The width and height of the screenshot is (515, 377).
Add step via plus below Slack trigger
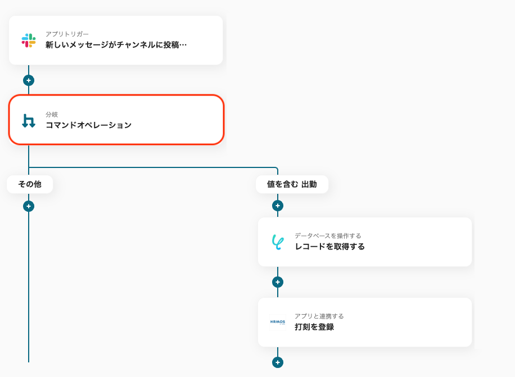[29, 80]
